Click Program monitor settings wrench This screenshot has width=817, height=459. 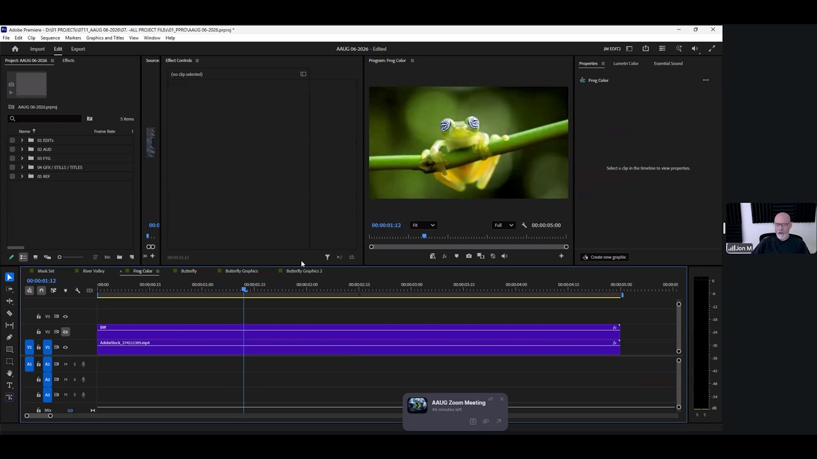point(524,225)
